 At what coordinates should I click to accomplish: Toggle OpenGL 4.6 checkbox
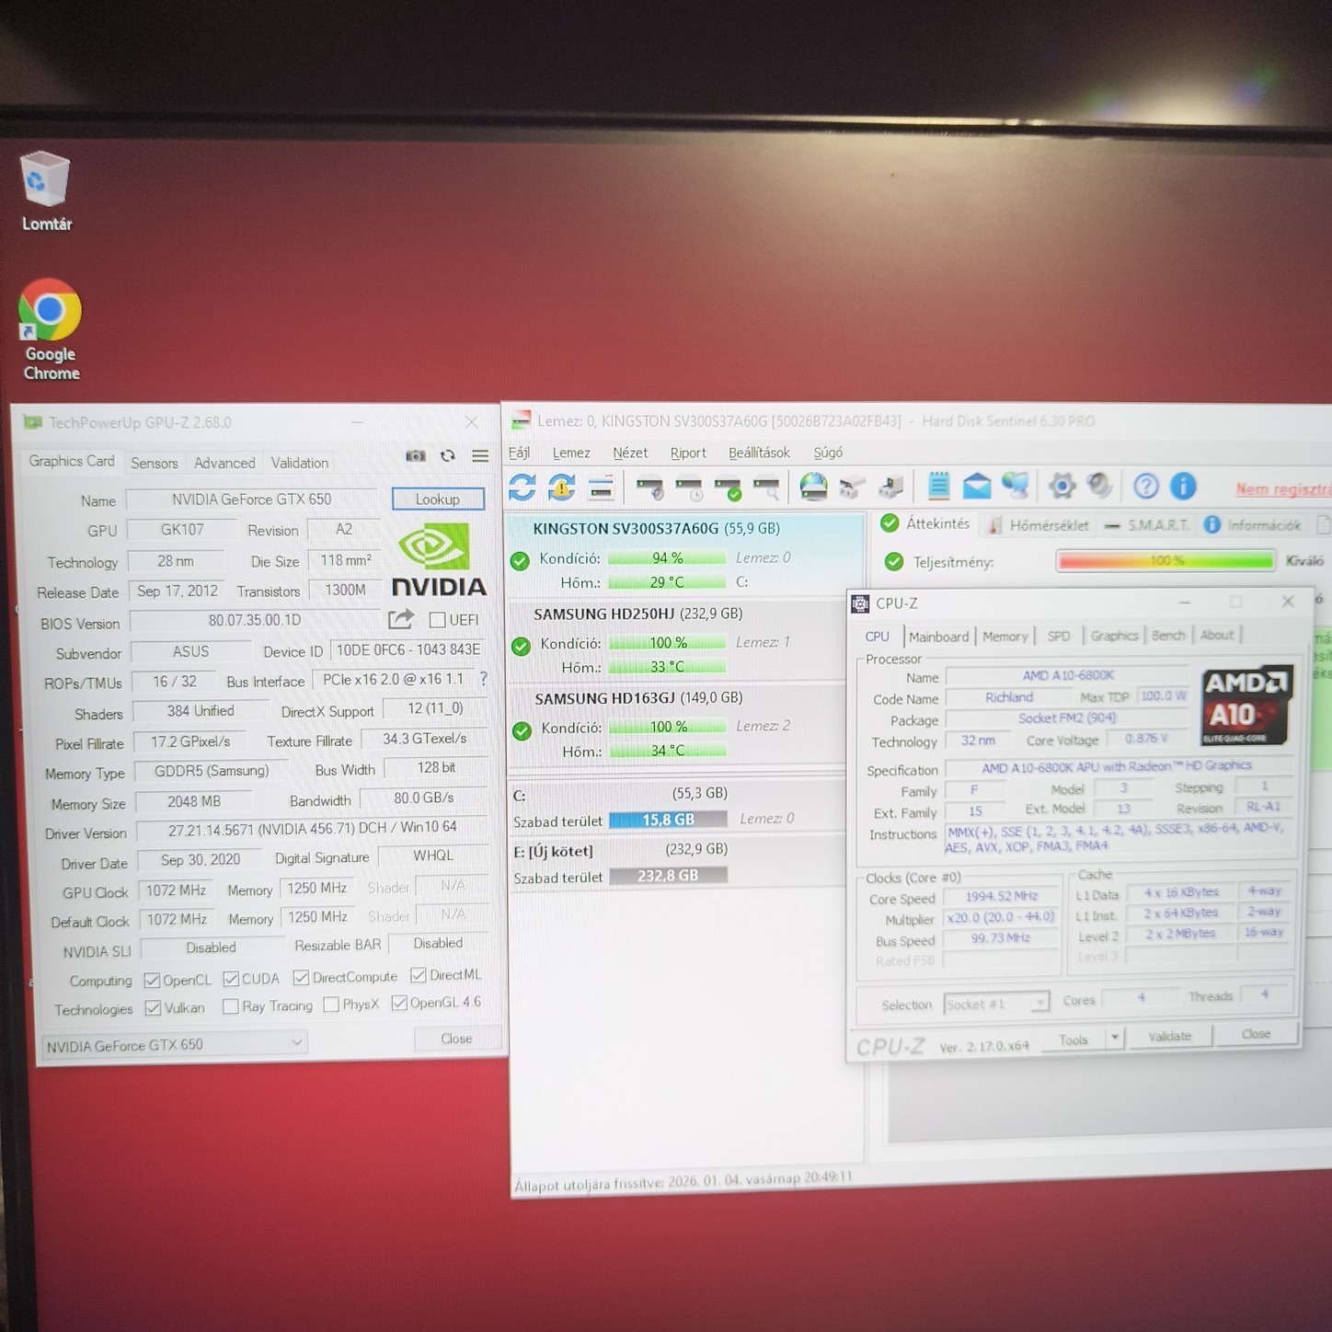[x=399, y=1003]
